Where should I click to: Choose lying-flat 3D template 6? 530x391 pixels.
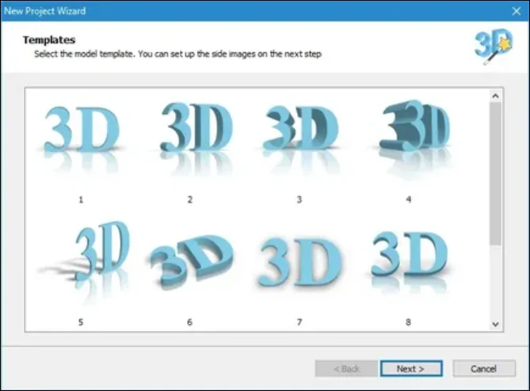[191, 262]
